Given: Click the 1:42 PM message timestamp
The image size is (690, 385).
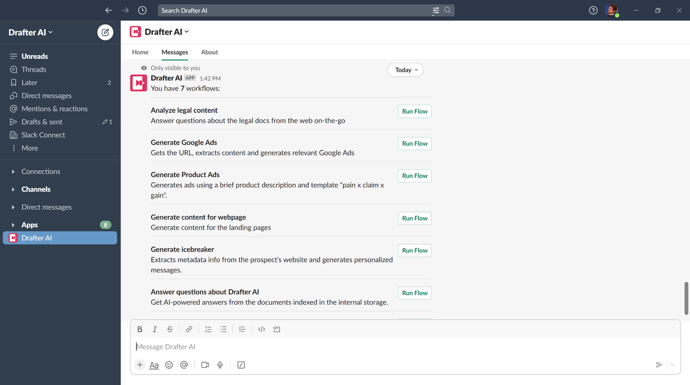Looking at the screenshot, I should tap(210, 78).
